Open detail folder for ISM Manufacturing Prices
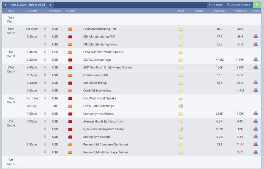 pos(180,45)
